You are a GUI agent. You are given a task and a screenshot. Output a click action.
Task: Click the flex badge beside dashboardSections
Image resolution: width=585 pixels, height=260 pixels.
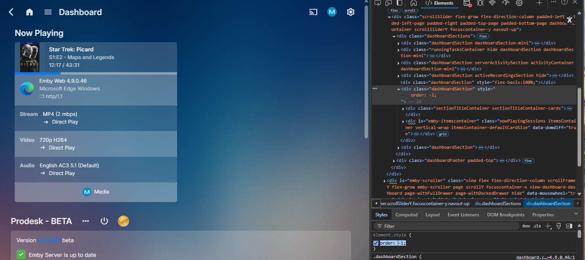pyautogui.click(x=483, y=36)
